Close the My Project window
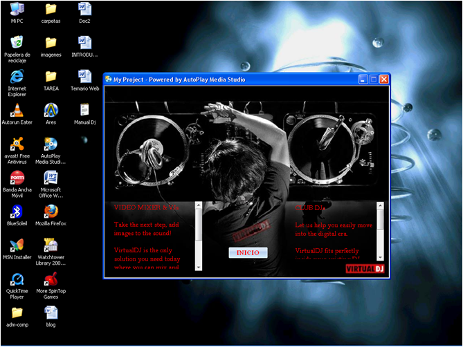Viewport: 463px width, 347px height. tap(384, 79)
